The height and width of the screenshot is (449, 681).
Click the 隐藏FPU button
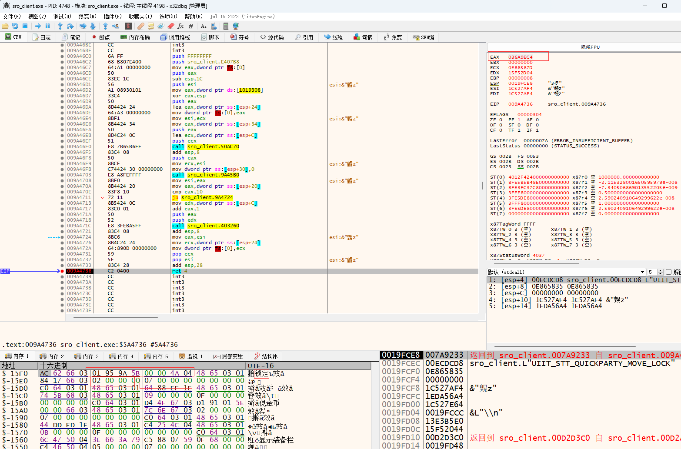click(x=590, y=47)
